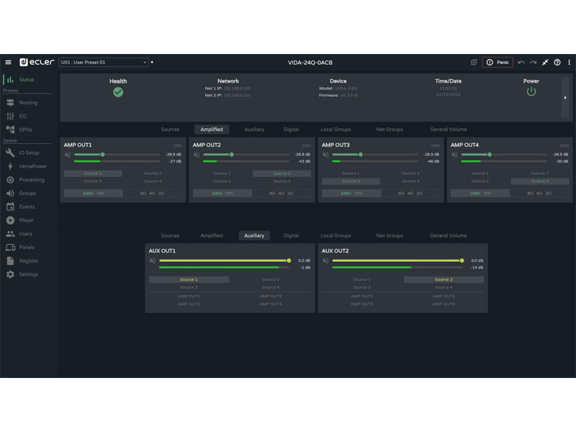Image resolution: width=576 pixels, height=432 pixels.
Task: Mute AMP OUT1 with speaker icon
Action: pos(68,154)
